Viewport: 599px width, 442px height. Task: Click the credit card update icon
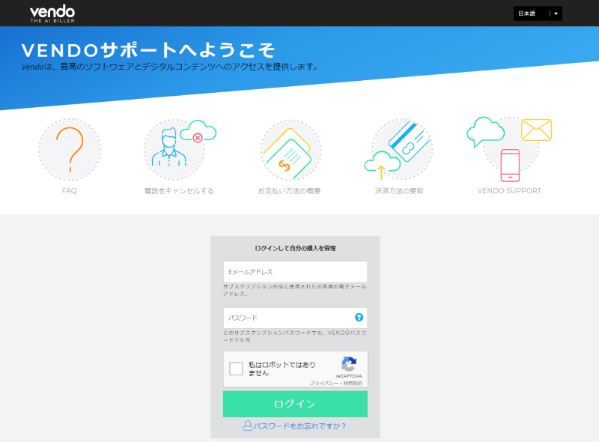(x=409, y=141)
